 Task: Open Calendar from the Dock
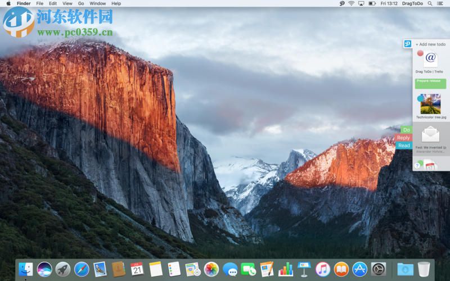tap(137, 269)
